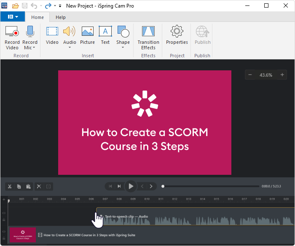Image resolution: width=295 pixels, height=246 pixels.
Task: Click the progress slider handle
Action: click(x=163, y=186)
